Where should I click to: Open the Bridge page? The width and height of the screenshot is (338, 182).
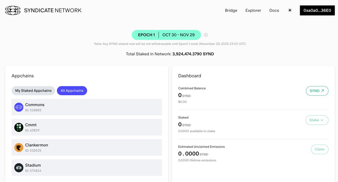[x=231, y=10]
